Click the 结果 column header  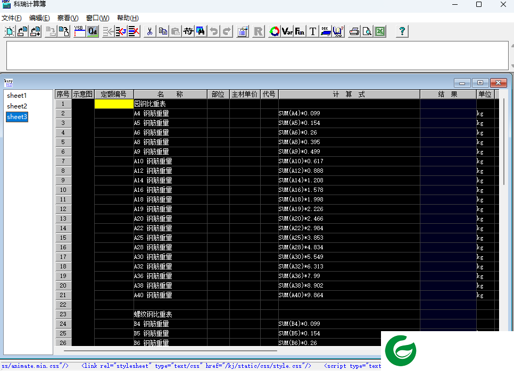tap(448, 94)
